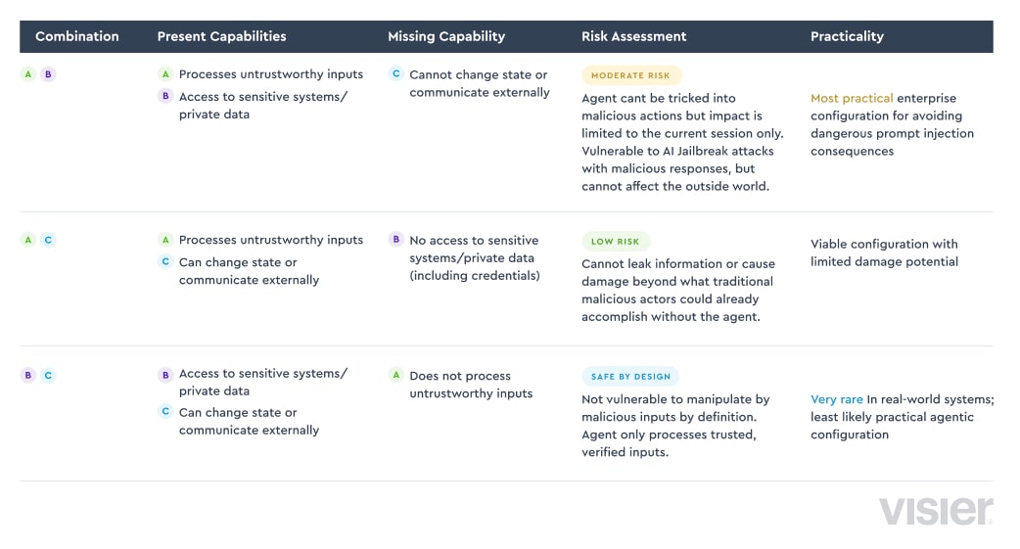Click the blue C badge beside 'Can change state' in last row
1020x549 pixels.
[165, 411]
